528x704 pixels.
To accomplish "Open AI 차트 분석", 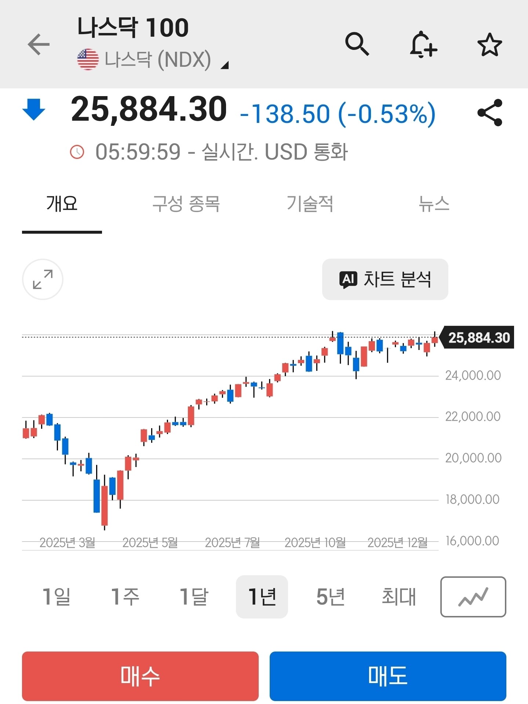I will point(385,280).
